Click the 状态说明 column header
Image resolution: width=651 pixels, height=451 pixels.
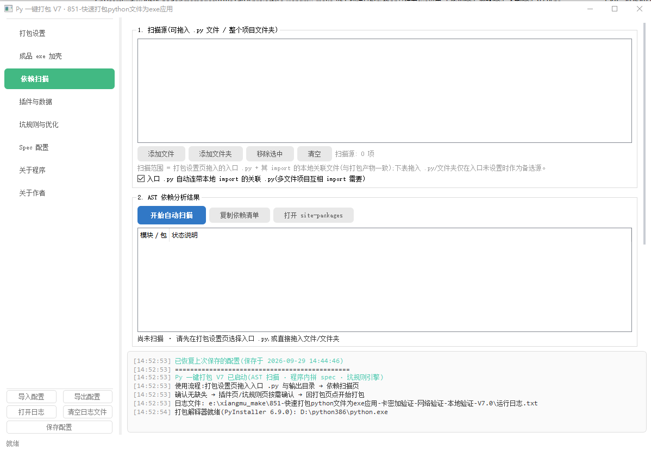point(185,235)
